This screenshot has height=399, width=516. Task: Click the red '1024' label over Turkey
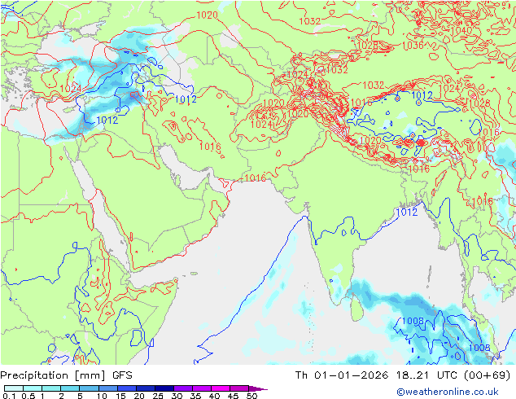click(x=71, y=88)
